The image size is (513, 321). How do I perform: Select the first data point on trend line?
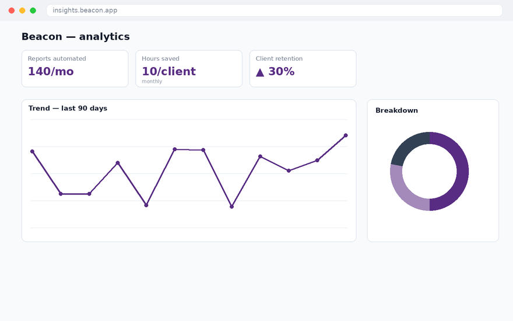click(x=32, y=151)
